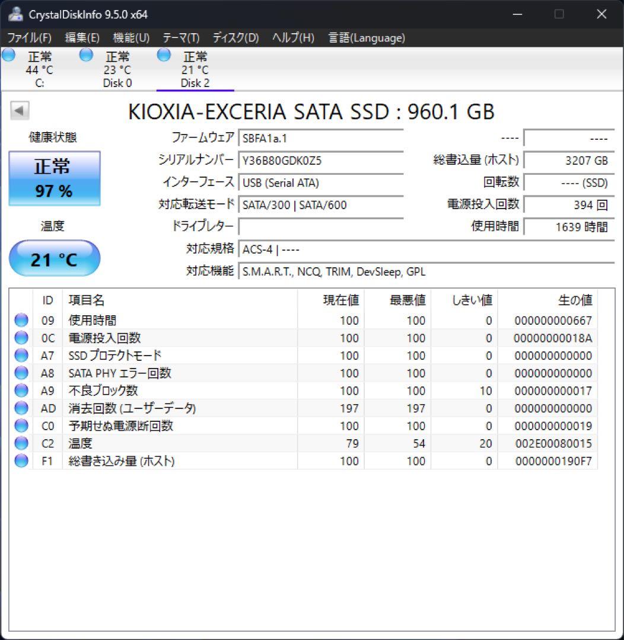Click the ID column header
The height and width of the screenshot is (640, 624).
point(47,300)
